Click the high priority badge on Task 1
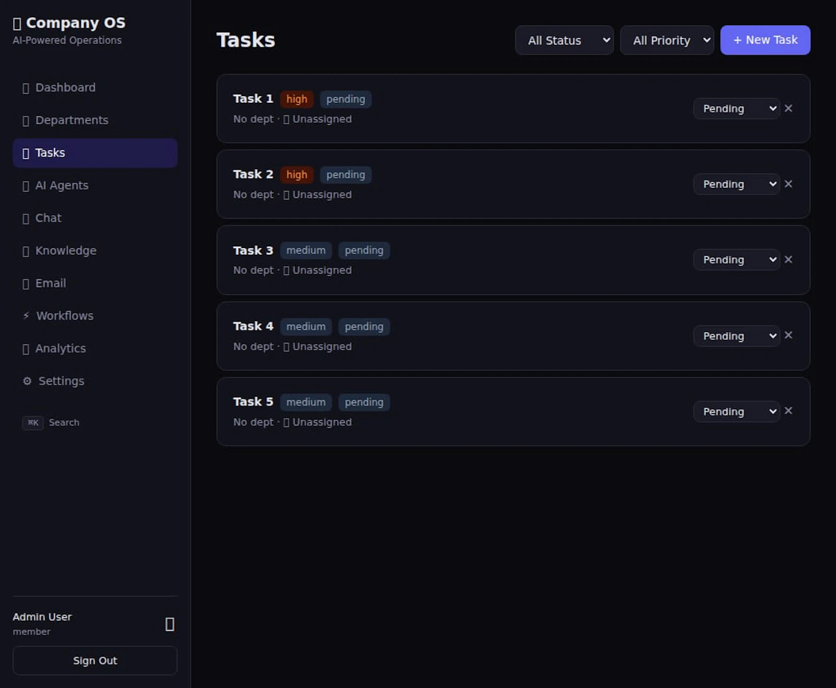This screenshot has width=836, height=688. [297, 99]
